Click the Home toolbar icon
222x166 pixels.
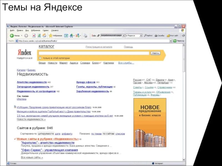[44, 36]
